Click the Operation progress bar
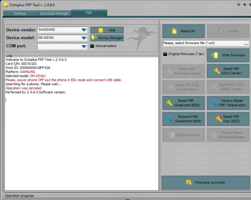 [x=127, y=199]
